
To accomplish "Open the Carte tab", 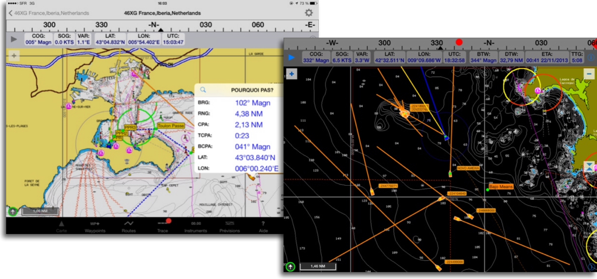I will 61,227.
